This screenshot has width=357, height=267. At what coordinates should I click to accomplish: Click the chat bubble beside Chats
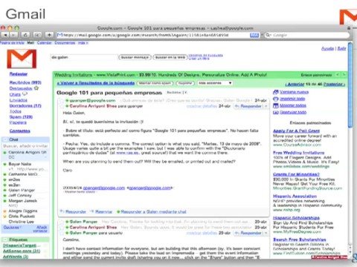click(x=25, y=94)
